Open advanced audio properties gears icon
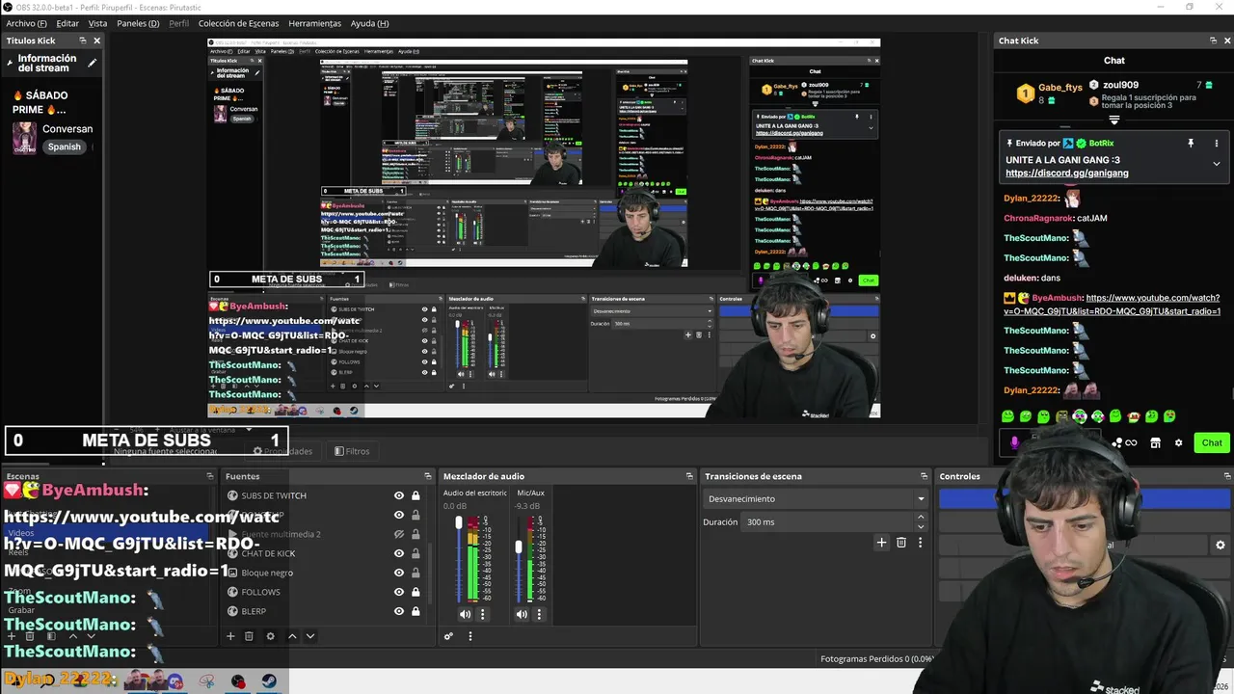This screenshot has width=1234, height=694. point(448,636)
